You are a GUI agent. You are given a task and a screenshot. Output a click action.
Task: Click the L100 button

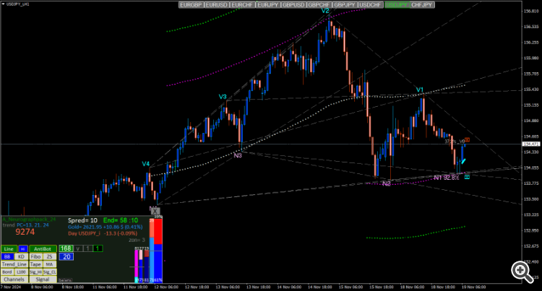(22, 272)
